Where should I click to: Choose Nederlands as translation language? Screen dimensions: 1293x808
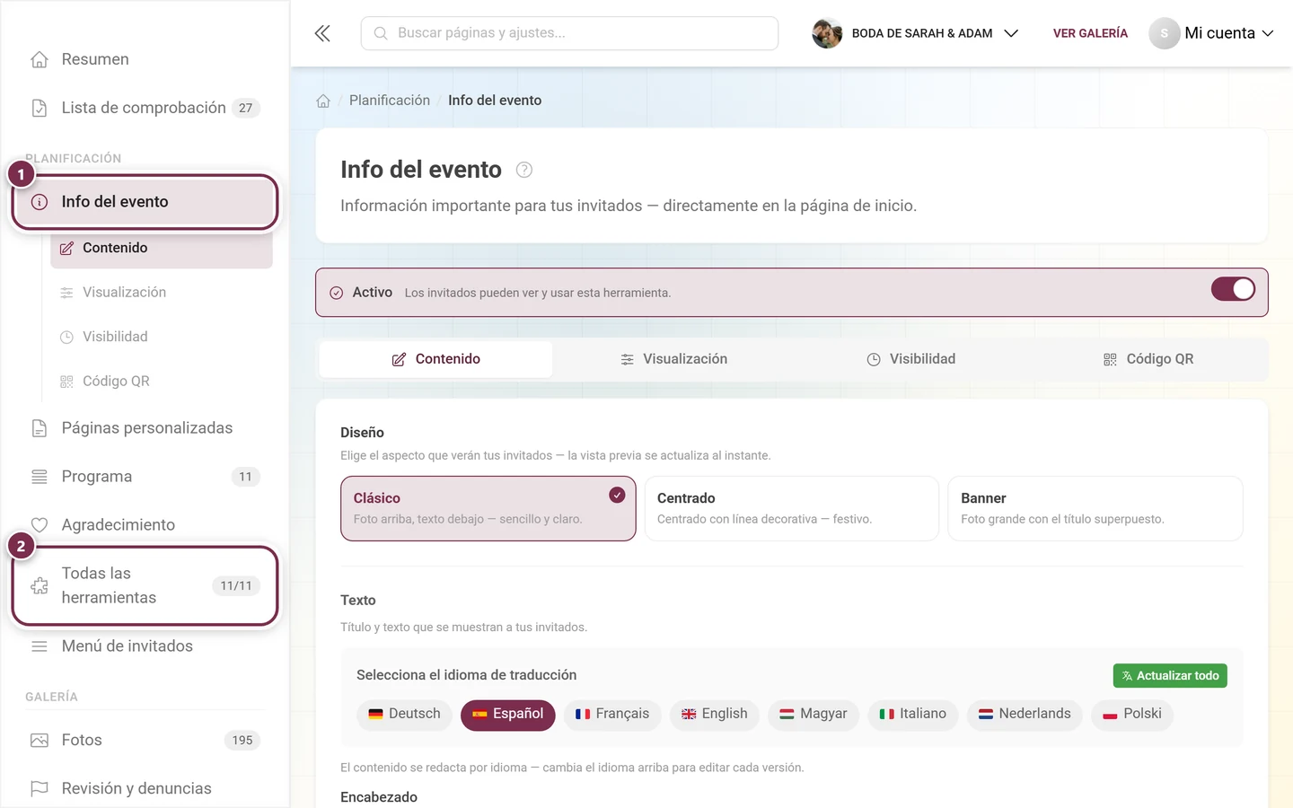point(1025,715)
